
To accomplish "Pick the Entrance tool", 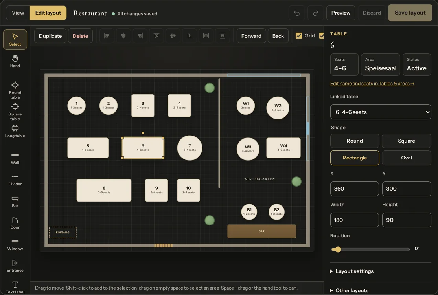I will pyautogui.click(x=15, y=266).
